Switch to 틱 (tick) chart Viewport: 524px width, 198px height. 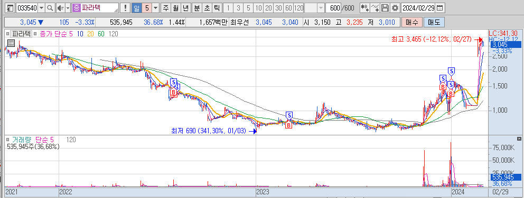(x=217, y=8)
